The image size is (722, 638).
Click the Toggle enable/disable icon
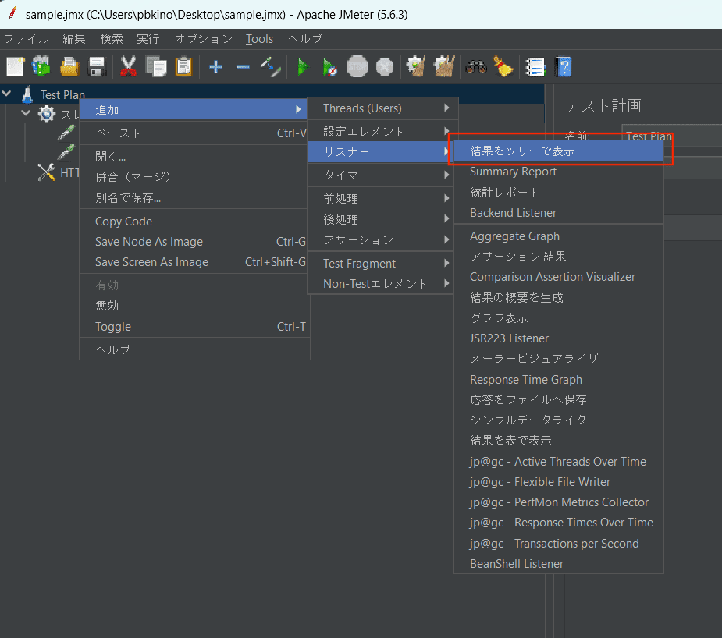pos(271,67)
